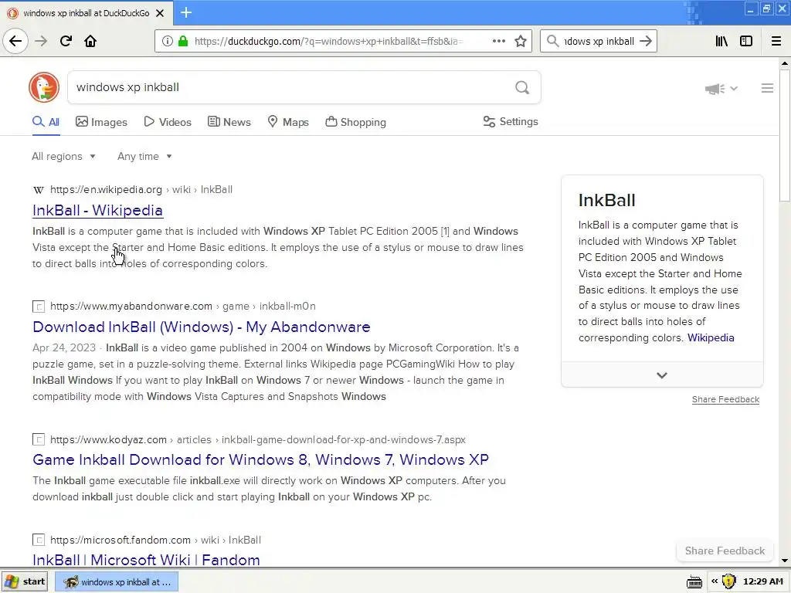Click the DuckDuckGo duck logo

[44, 87]
